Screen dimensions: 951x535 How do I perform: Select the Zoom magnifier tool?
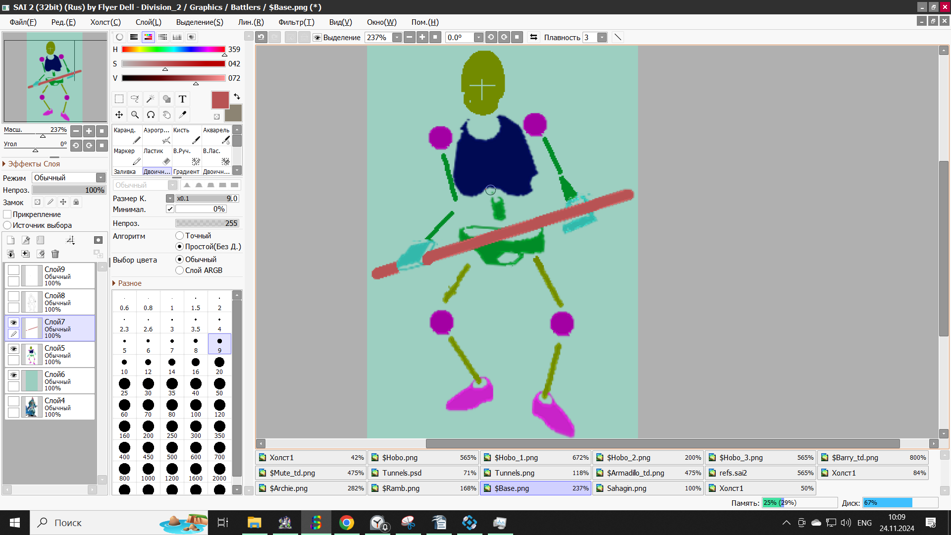pos(135,114)
